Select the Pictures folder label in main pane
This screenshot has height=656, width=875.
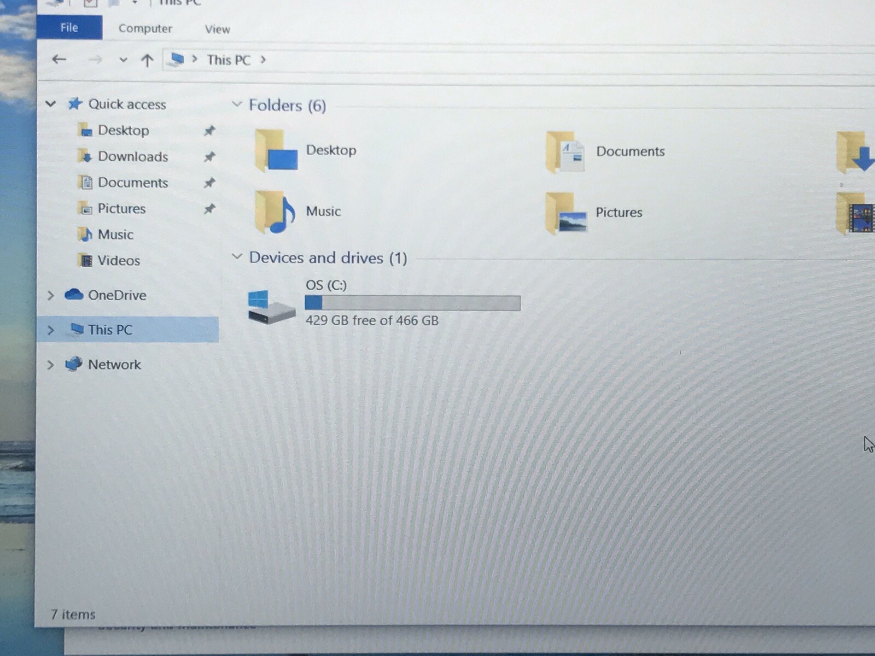coord(619,213)
